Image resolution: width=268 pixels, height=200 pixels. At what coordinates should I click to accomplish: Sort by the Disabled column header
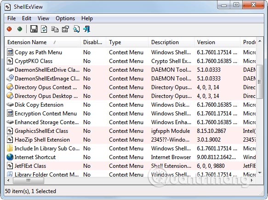pyautogui.click(x=93, y=42)
